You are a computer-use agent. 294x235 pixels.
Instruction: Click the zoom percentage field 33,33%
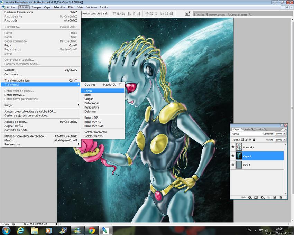[x=6, y=224]
